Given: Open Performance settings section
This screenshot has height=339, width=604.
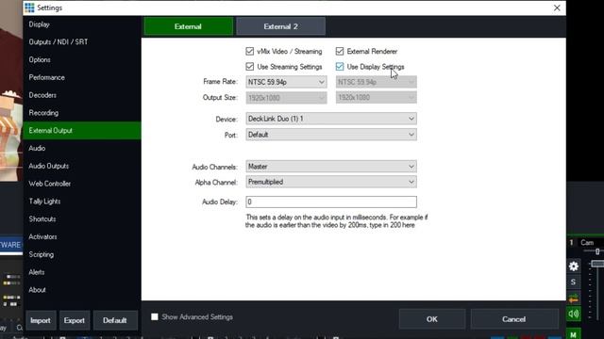Looking at the screenshot, I should click(x=82, y=77).
